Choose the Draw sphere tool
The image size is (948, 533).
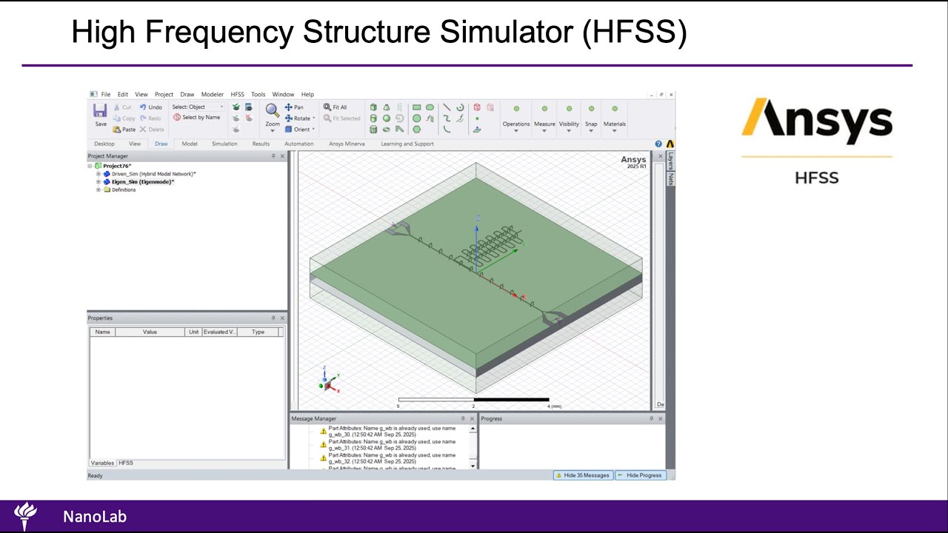(387, 118)
